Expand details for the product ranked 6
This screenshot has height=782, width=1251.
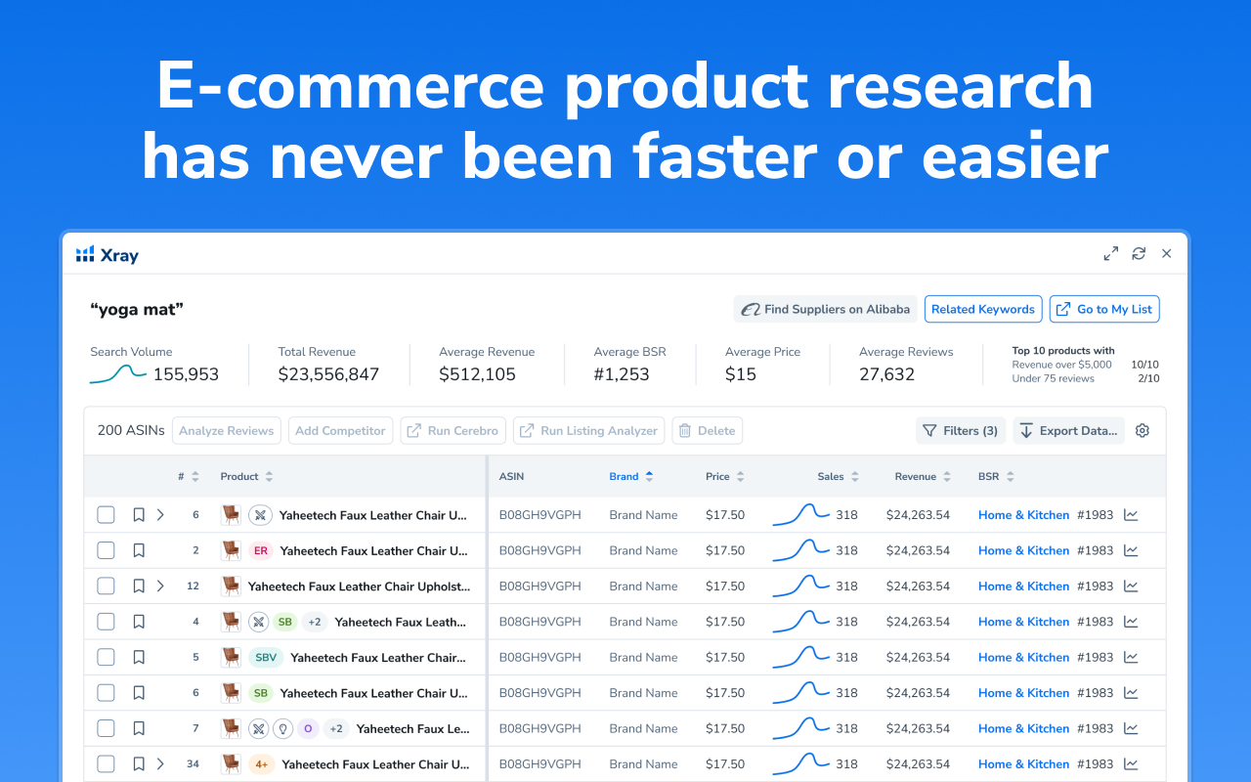coord(160,514)
